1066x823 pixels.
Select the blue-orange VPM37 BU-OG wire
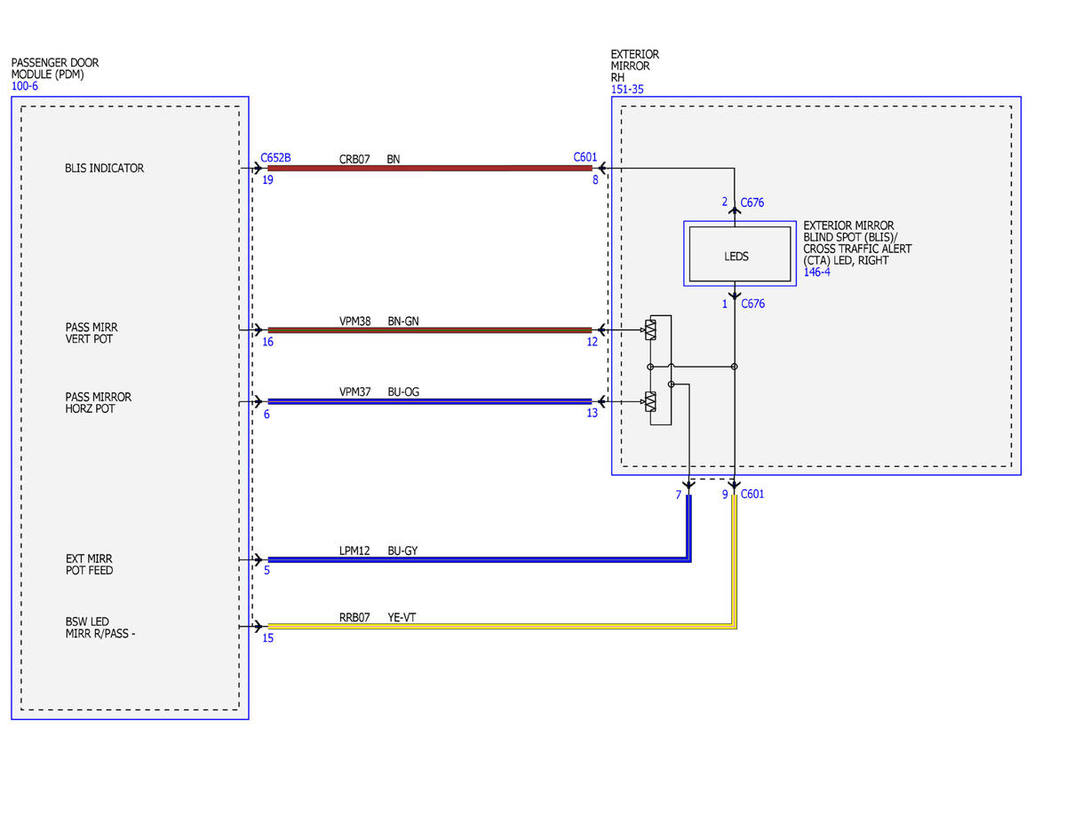tap(430, 401)
